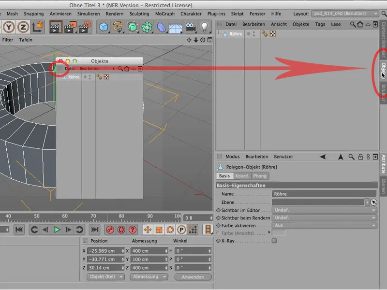Click Phong tag on Röhre in docked manager
Image resolution: width=387 pixels, height=290 pixels.
pos(264,34)
